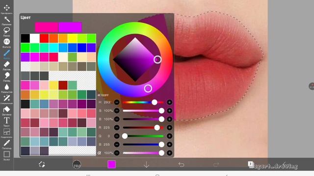Screen dimensions: 314x176
Task: Select the Eraser (Ластик) tool
Action: 6,64
